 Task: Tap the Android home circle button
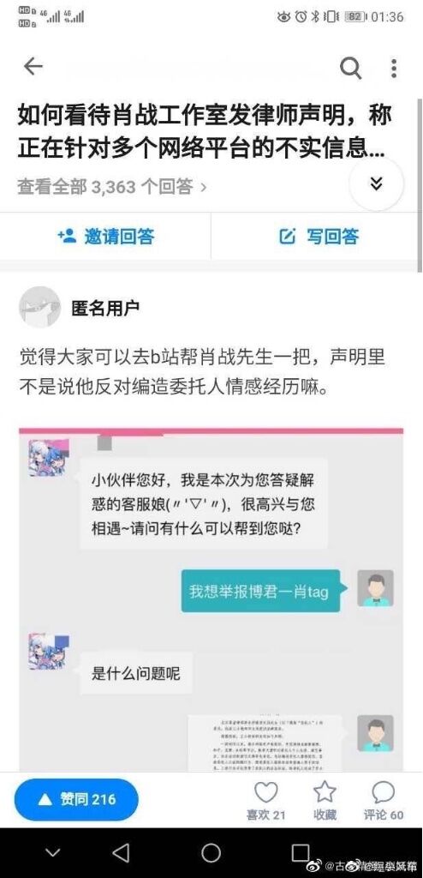coord(211,853)
